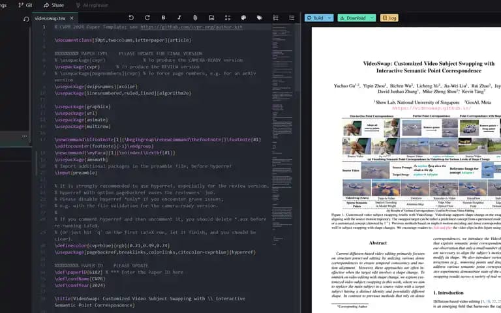Click the table/grid toolbar icon

(228, 18)
